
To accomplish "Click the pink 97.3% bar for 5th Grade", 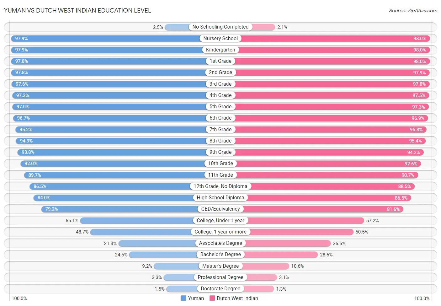I will pyautogui.click(x=332, y=107).
